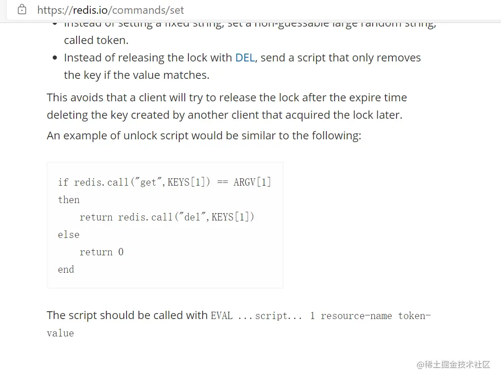This screenshot has width=501, height=380.
Task: Click the wrapped inline code word 'value'
Action: click(x=60, y=333)
